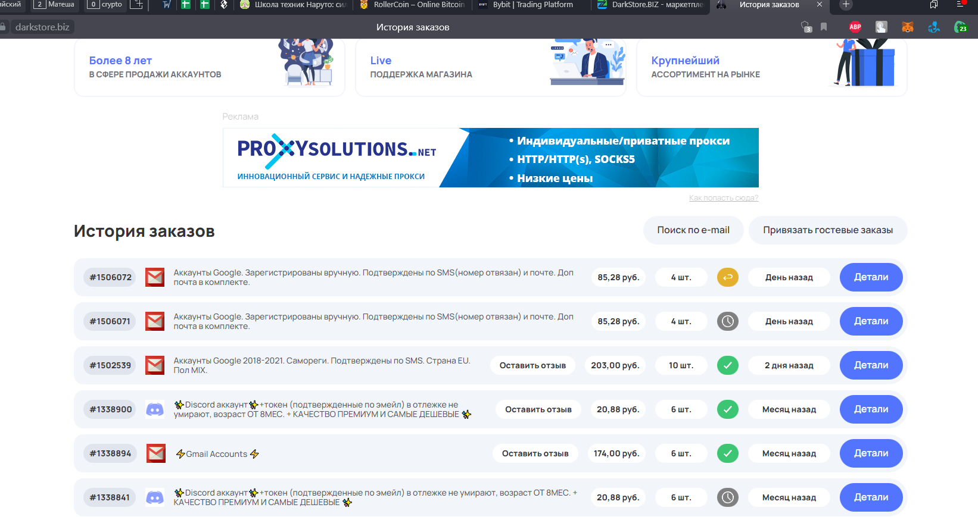
Task: Switch to the crypto tab group
Action: coord(105,5)
